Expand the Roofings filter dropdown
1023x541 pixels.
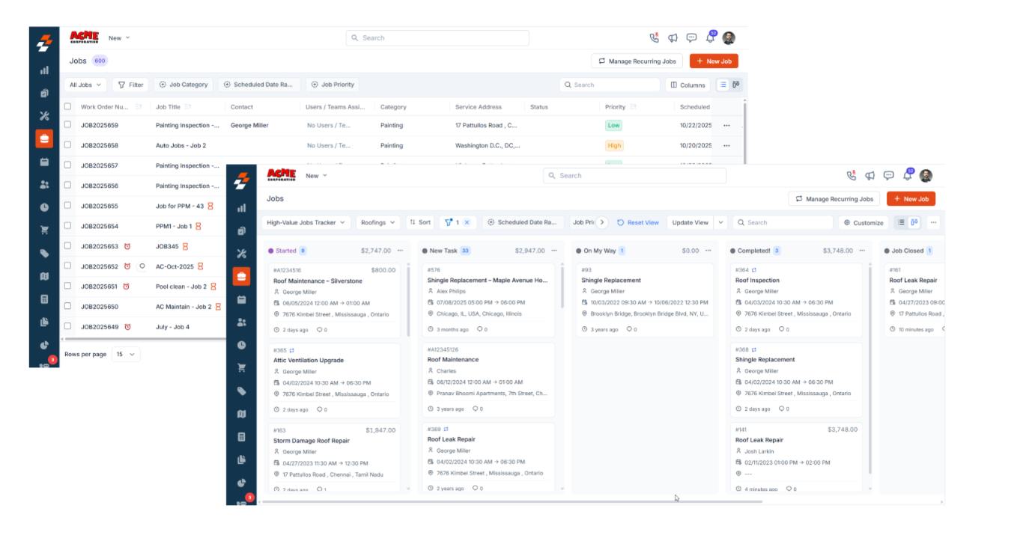[x=378, y=222]
